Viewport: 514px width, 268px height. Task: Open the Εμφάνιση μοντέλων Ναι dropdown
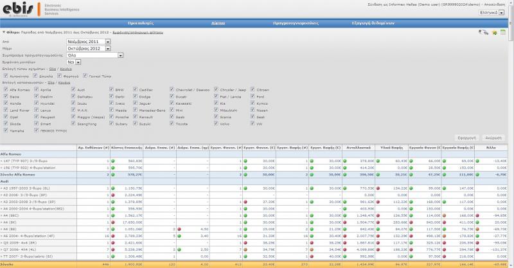point(74,62)
